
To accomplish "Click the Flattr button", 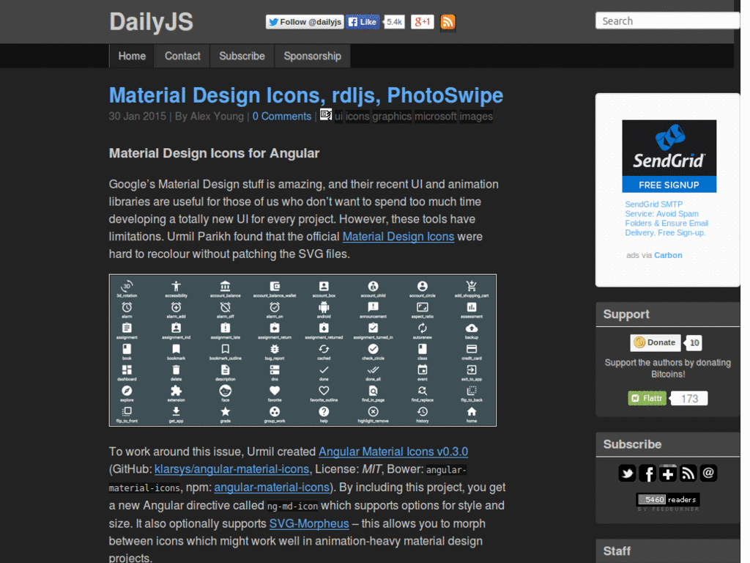I will coord(647,398).
